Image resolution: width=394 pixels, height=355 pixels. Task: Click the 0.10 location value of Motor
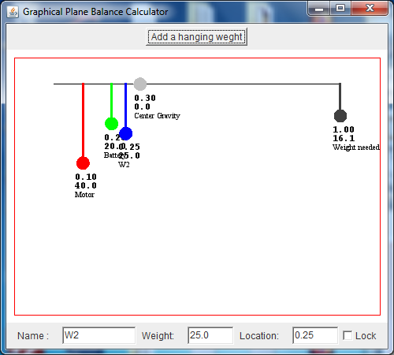(86, 177)
